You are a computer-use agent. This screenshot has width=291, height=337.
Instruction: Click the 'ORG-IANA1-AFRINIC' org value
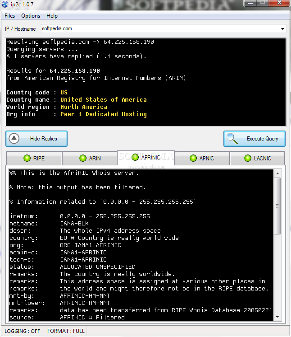tap(91, 245)
